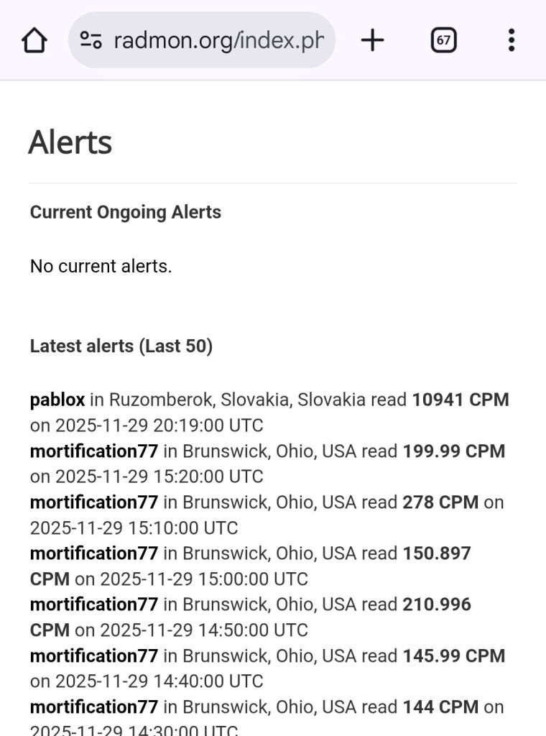Viewport: 546px width, 736px height.
Task: Click mortification77 on the 145.99 CPM alert
Action: coord(93,656)
